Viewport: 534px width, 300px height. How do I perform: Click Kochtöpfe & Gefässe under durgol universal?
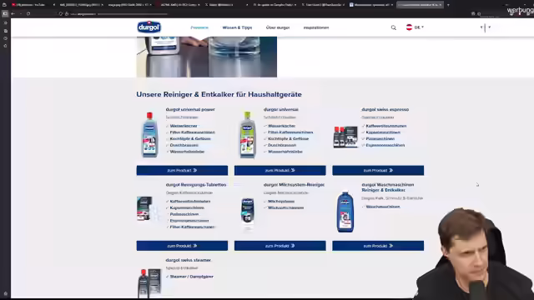pos(288,139)
